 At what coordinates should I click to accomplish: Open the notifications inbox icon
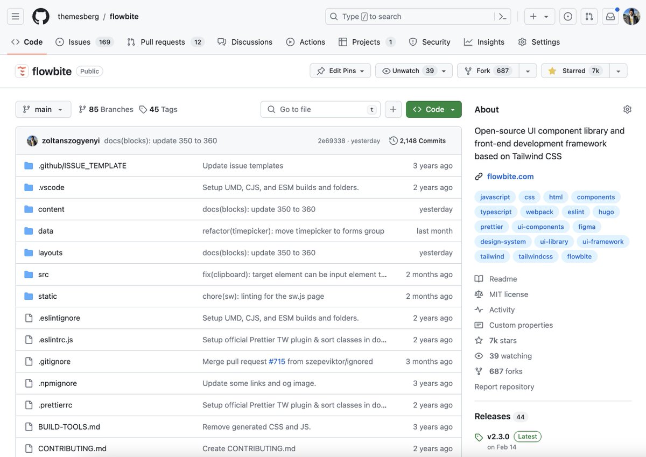[x=610, y=17]
